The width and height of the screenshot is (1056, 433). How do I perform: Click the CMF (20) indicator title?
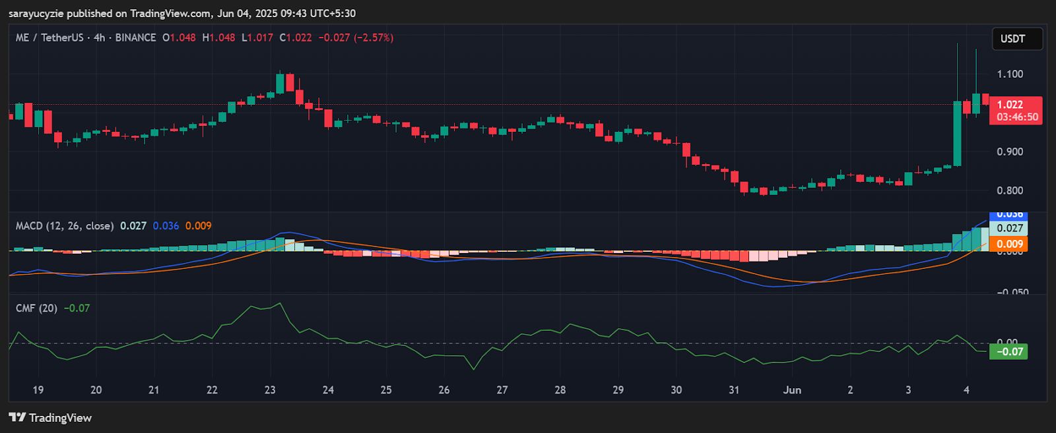pyautogui.click(x=36, y=308)
